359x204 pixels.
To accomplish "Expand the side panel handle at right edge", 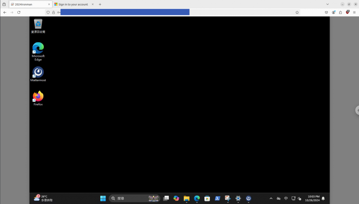I will 357,110.
